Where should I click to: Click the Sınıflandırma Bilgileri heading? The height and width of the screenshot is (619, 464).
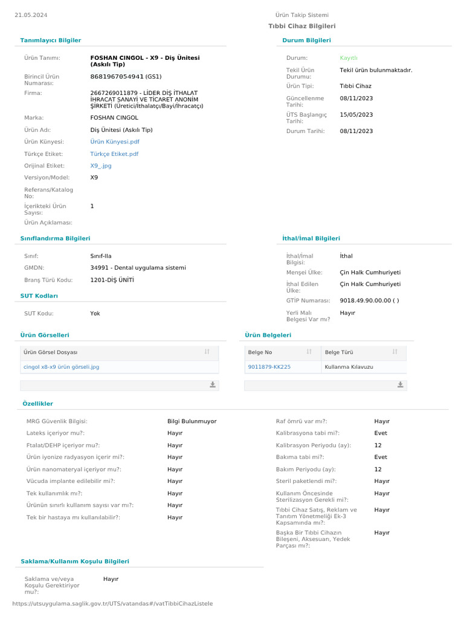(x=55, y=238)
